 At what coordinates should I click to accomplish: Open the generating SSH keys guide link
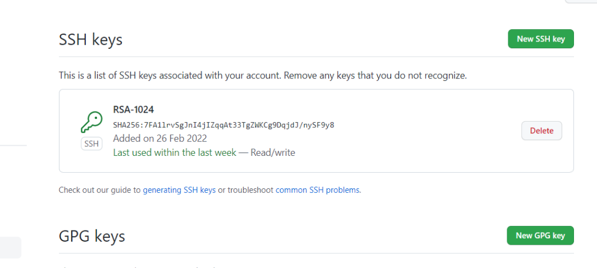tap(179, 190)
